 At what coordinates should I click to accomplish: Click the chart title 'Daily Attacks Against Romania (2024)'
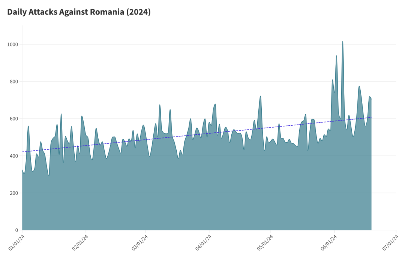(x=79, y=12)
